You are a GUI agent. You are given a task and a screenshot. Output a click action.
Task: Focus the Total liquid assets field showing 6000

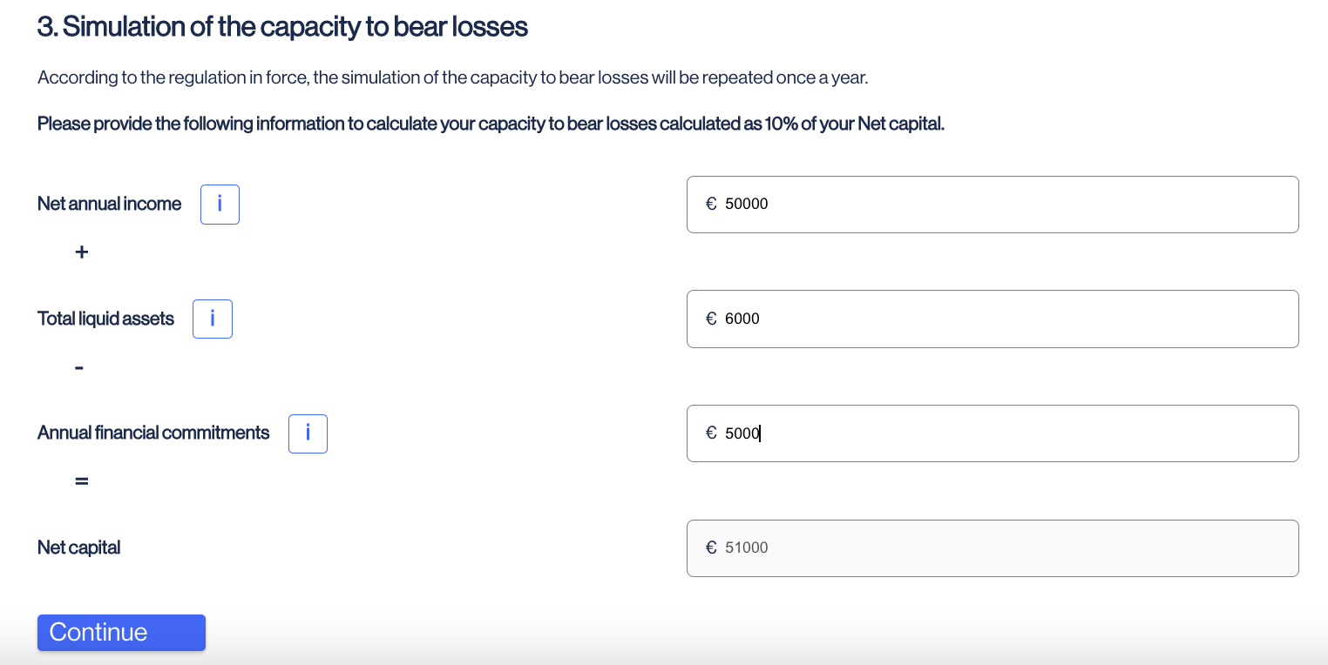(x=993, y=319)
